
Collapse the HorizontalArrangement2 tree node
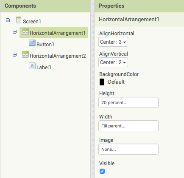15,55
